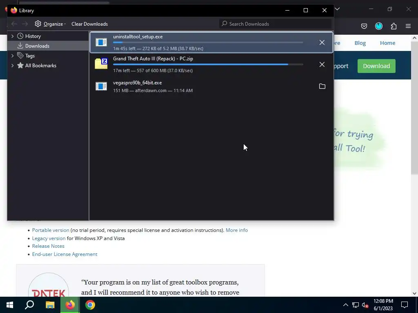
Task: Select History in the Library sidebar
Action: pos(33,36)
